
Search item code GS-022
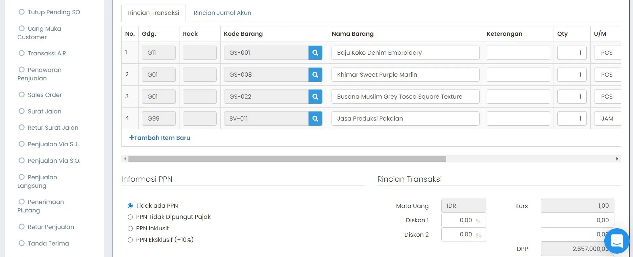point(315,97)
